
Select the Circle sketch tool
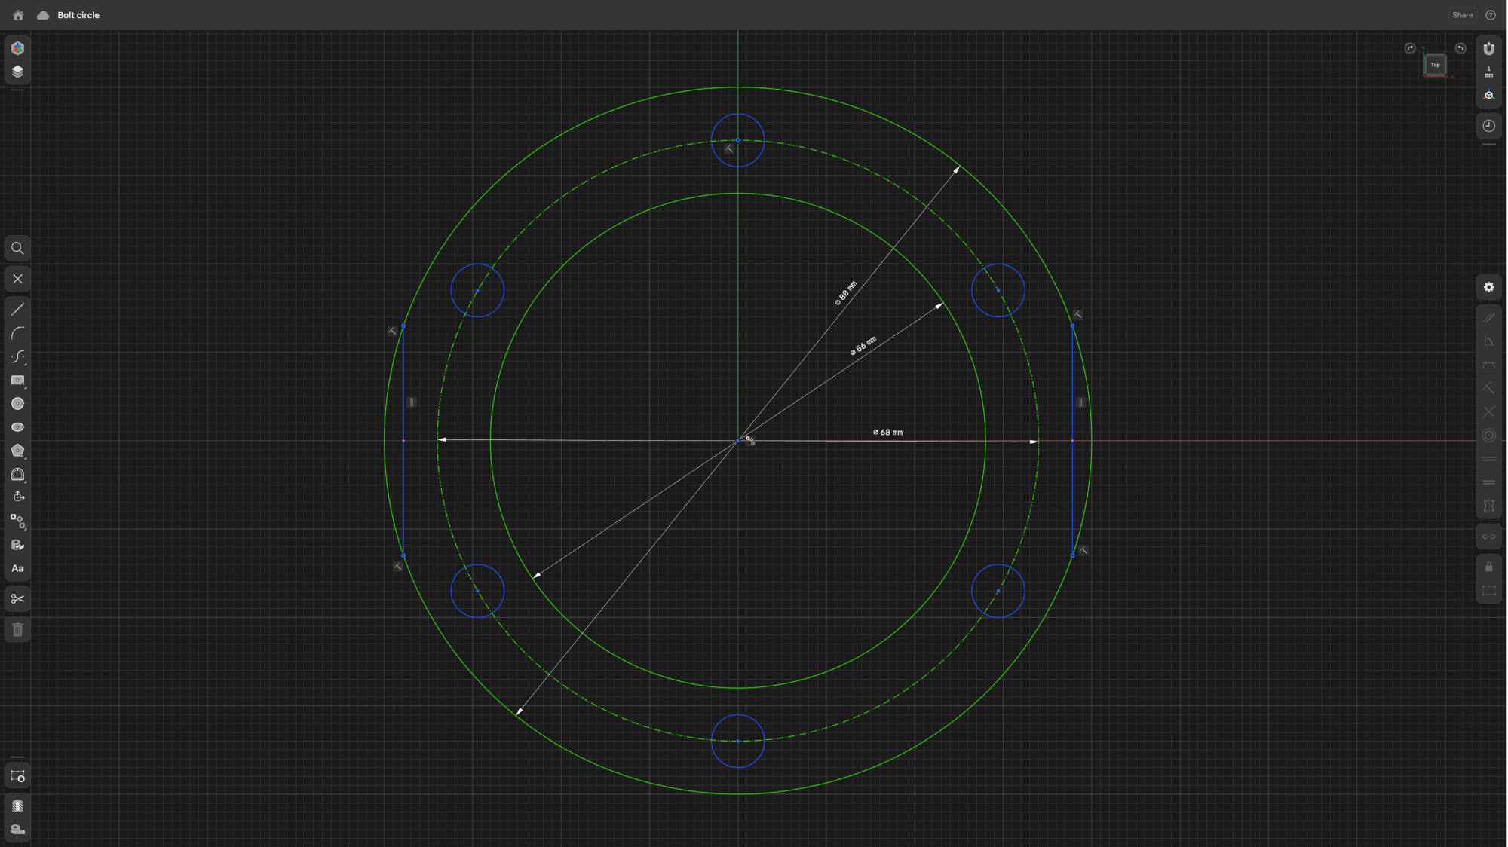[x=17, y=404]
